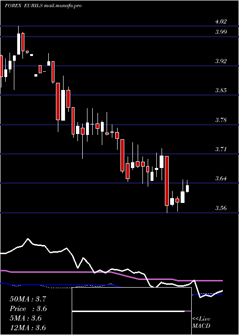
Task: Click the 3.64 price level label
Action: point(221,179)
